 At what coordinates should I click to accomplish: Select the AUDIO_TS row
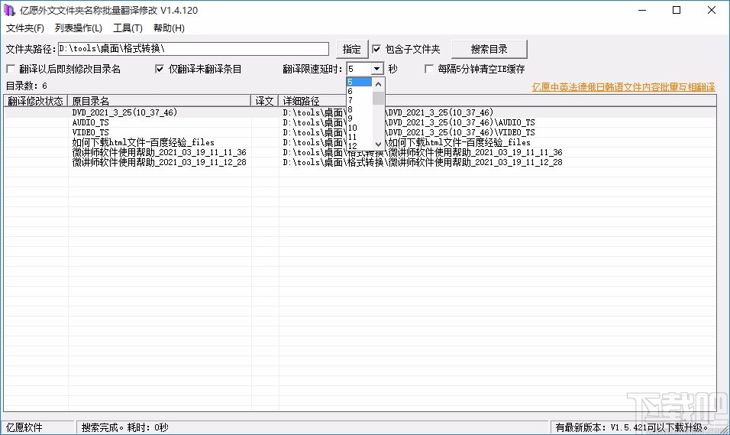[360, 122]
